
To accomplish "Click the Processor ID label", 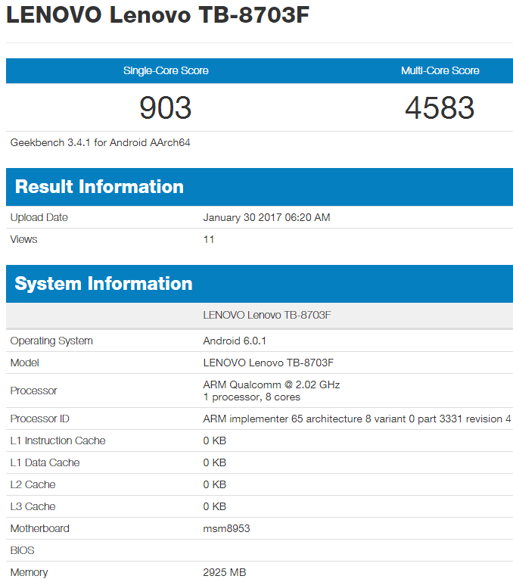I will (40, 419).
